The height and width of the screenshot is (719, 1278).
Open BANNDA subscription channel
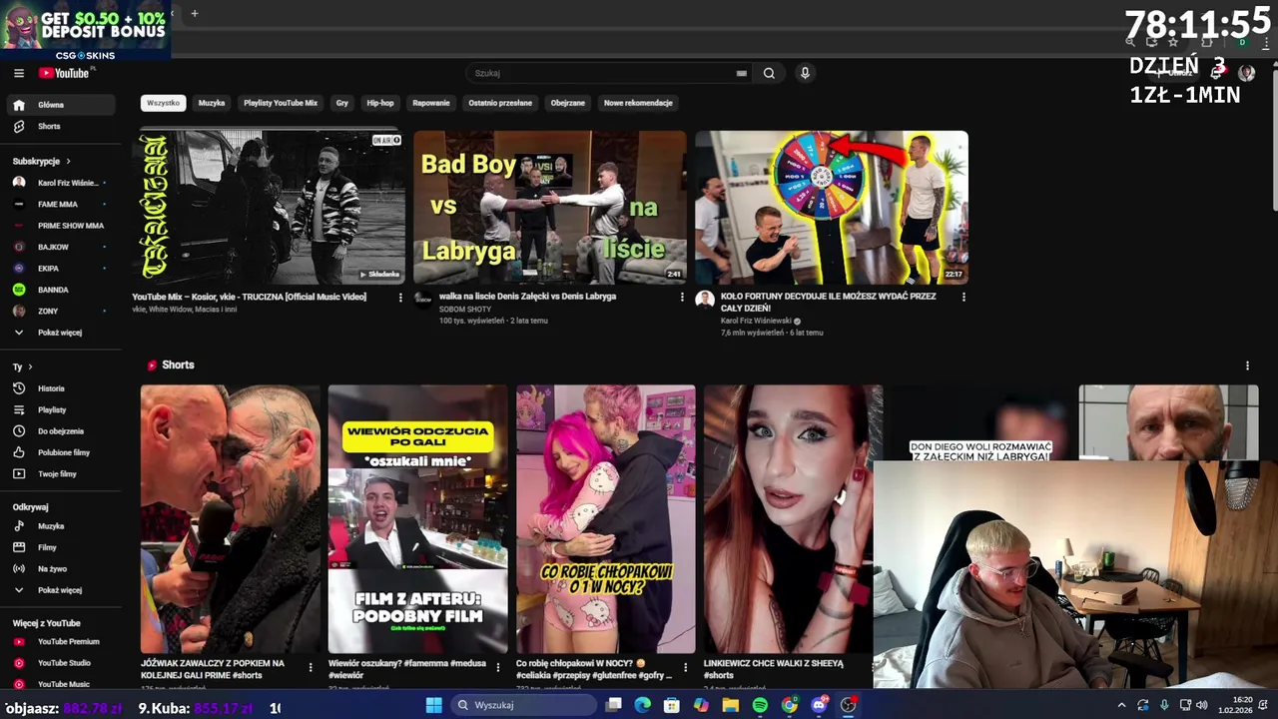click(62, 290)
